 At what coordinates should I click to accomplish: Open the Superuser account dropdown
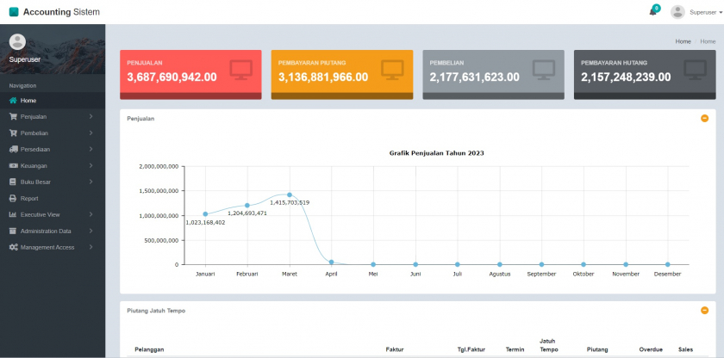[x=696, y=12]
